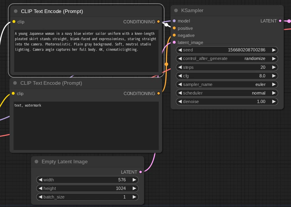Click the height value 1024

click(121, 188)
